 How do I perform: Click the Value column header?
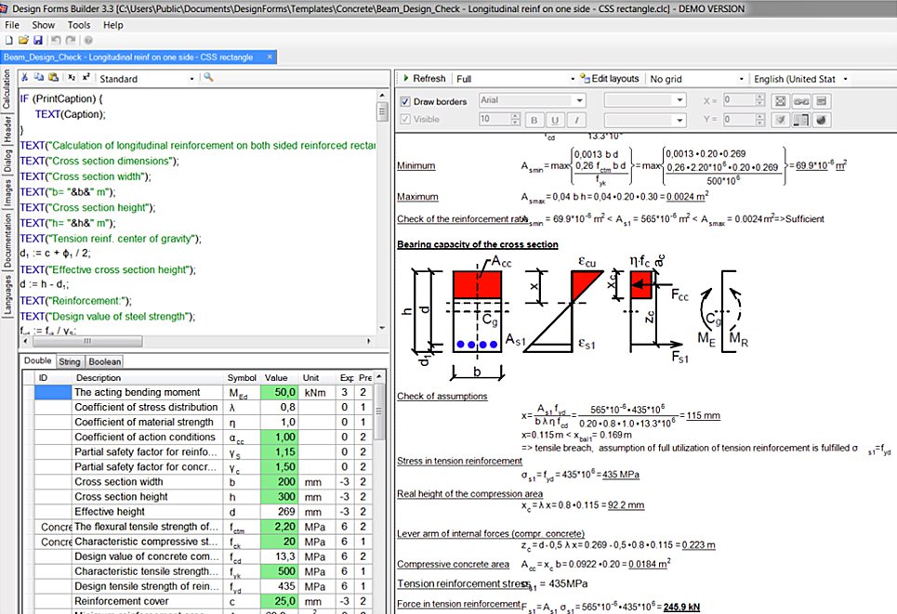point(279,378)
